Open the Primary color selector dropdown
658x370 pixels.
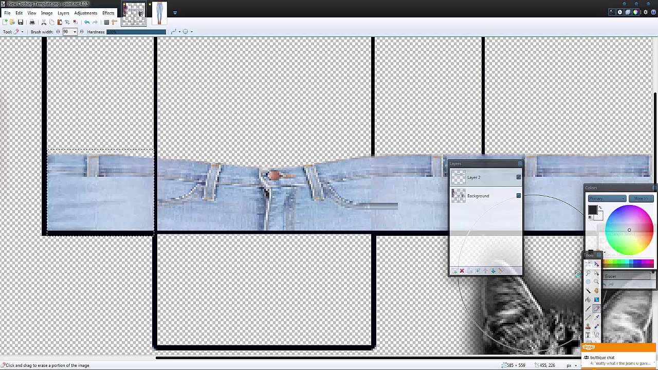click(607, 198)
